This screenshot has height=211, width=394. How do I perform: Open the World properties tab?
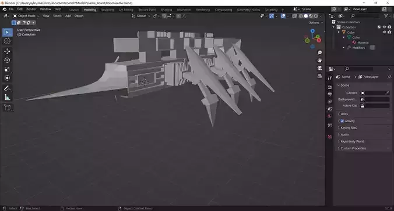[330, 116]
